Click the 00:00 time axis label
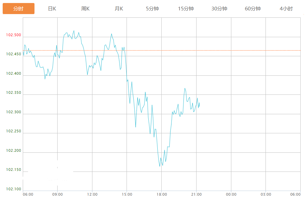 coord(231,194)
